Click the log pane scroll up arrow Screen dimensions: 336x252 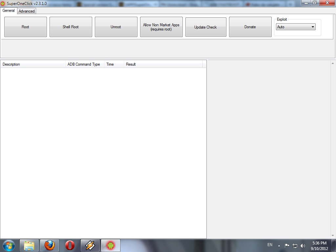tap(333, 63)
